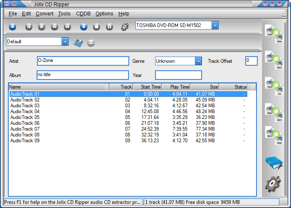Sort by the Start Time column header
Viewport: 291px width, 208px height.
(x=147, y=87)
